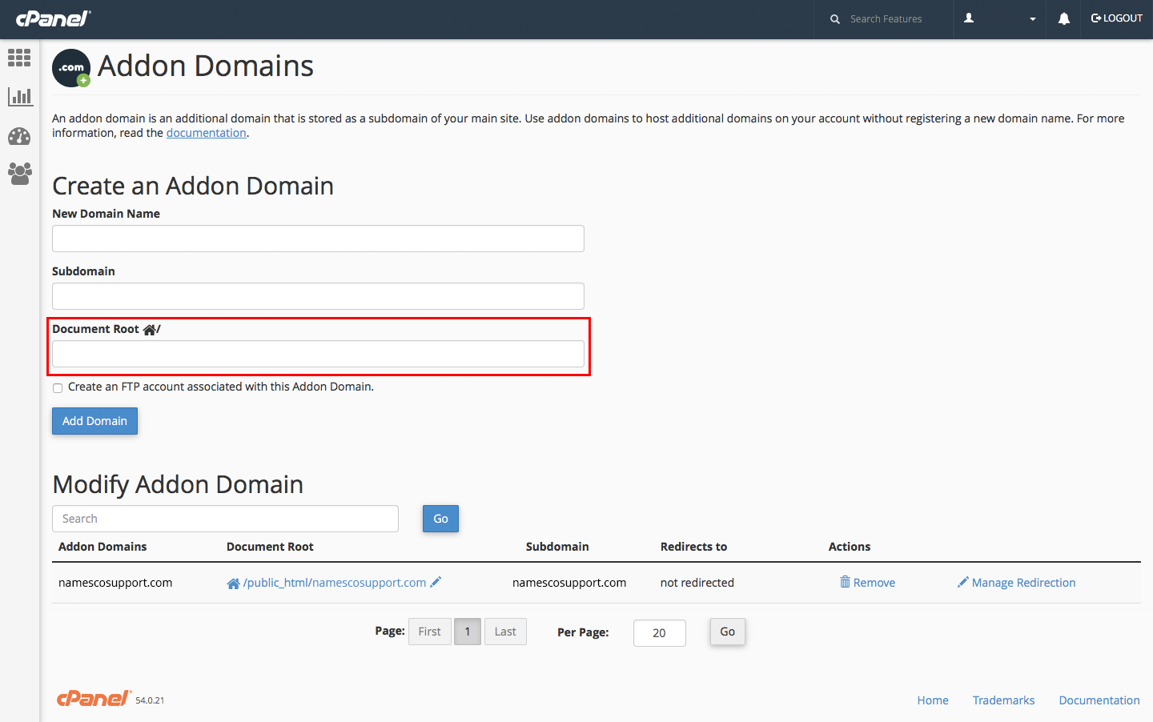Go to Last page
The width and height of the screenshot is (1153, 722).
[505, 632]
